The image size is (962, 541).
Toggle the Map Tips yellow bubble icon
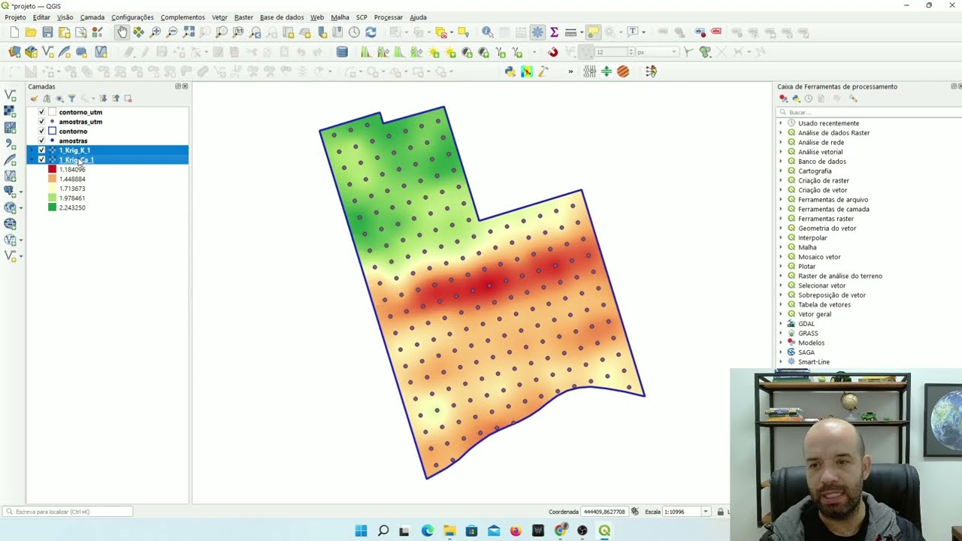[x=593, y=32]
